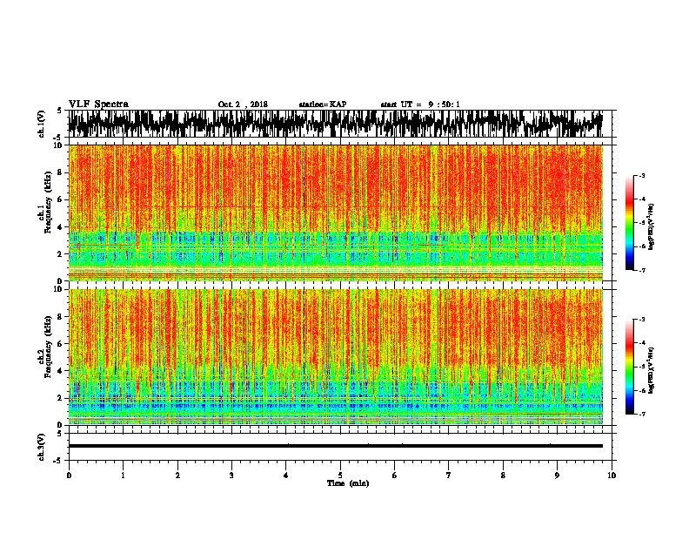Click the ch.2 spectrogram colorbar

click(x=629, y=367)
